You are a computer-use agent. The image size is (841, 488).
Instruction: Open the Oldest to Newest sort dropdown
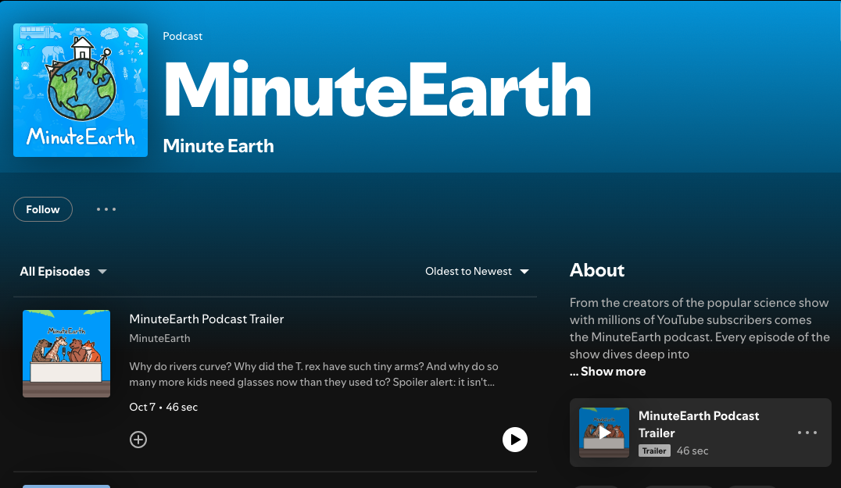[x=477, y=272]
